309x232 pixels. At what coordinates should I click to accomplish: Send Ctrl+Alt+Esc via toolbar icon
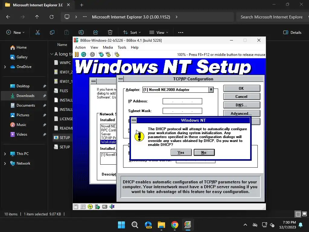[x=108, y=54]
